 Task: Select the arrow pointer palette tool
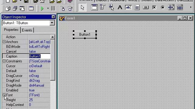(82, 7)
